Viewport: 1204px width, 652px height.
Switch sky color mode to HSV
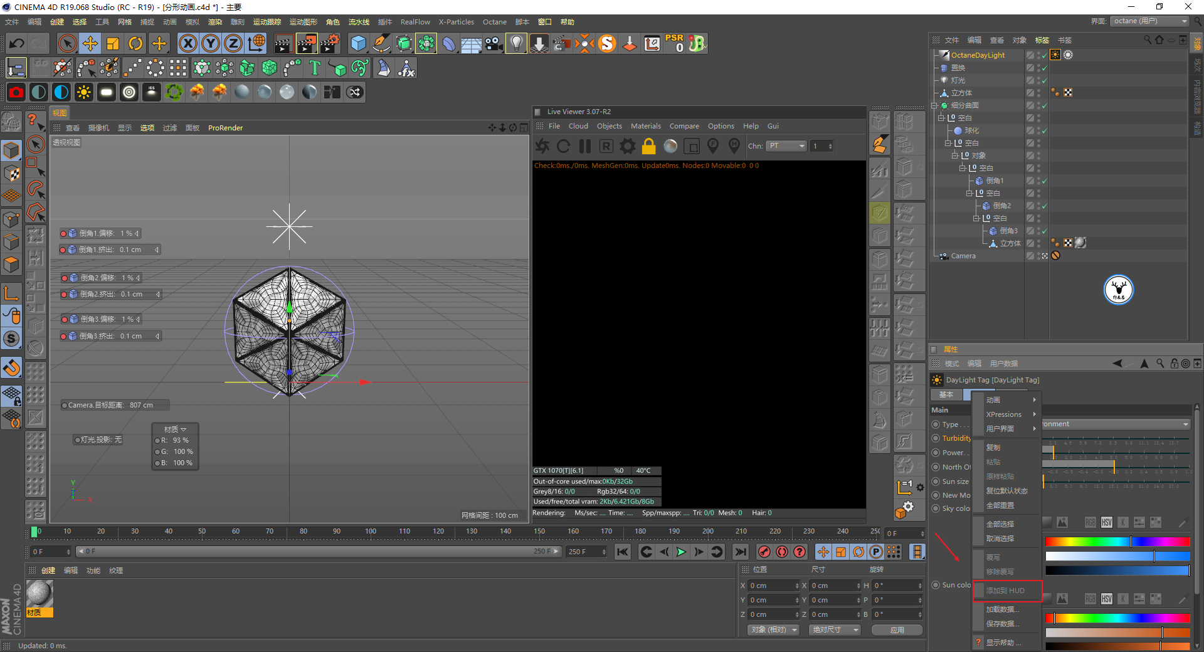point(1107,522)
